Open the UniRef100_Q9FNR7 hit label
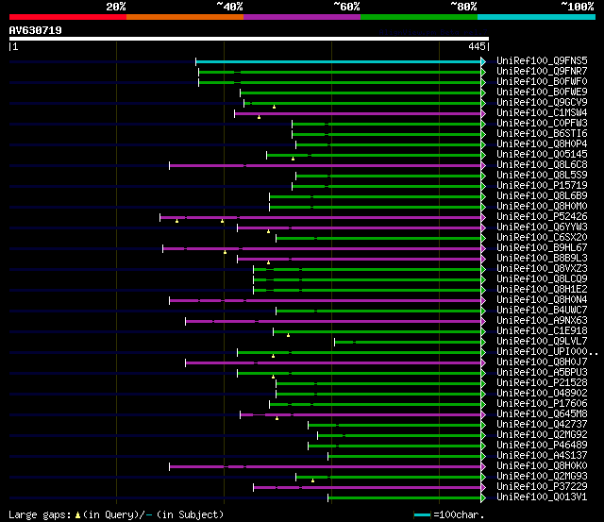This screenshot has width=604, height=522. coord(542,72)
